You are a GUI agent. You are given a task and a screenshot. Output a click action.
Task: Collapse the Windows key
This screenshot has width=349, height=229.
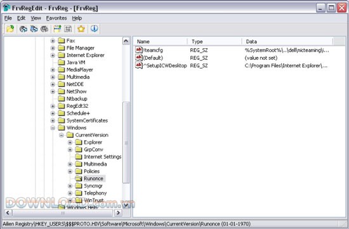coord(53,128)
